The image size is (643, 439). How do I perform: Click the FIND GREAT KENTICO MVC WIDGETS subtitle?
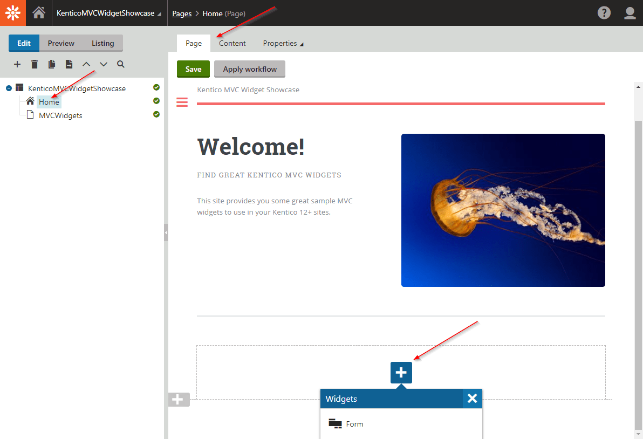[x=269, y=175]
